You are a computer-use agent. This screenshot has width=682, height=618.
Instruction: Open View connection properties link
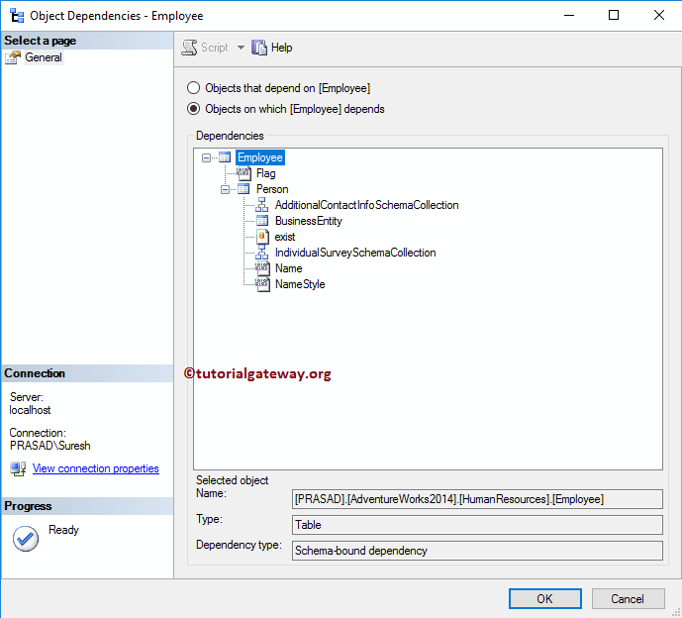pos(96,468)
